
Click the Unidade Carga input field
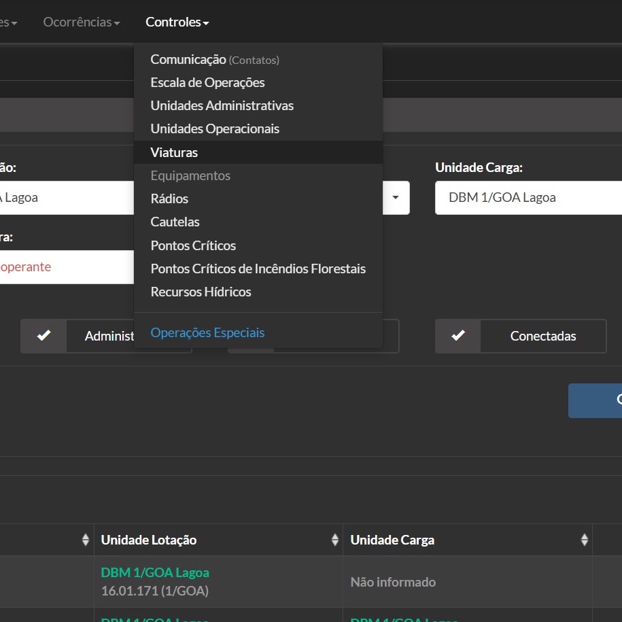point(528,198)
